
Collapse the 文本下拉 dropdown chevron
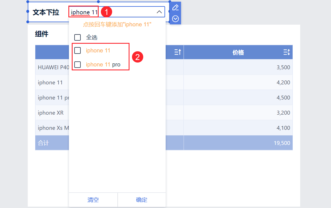pos(159,12)
